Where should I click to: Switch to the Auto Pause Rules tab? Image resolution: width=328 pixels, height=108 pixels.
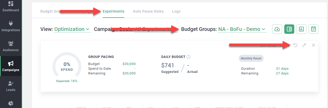point(148,11)
